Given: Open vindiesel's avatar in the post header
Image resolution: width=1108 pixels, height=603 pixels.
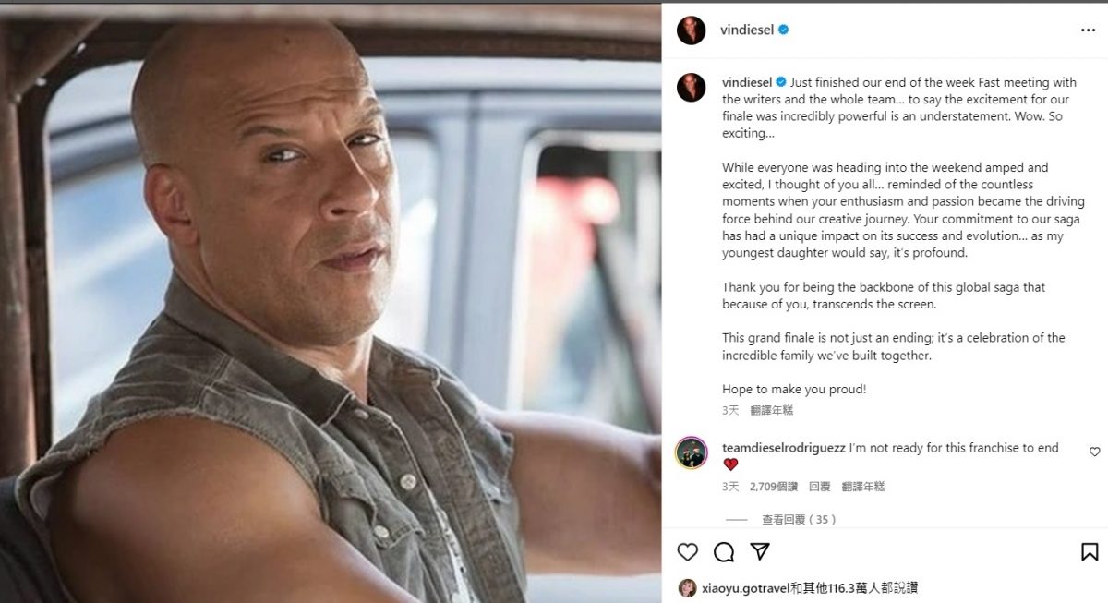Looking at the screenshot, I should [691, 30].
